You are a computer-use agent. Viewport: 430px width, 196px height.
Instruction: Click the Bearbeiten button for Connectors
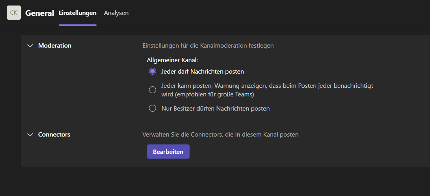(x=168, y=152)
